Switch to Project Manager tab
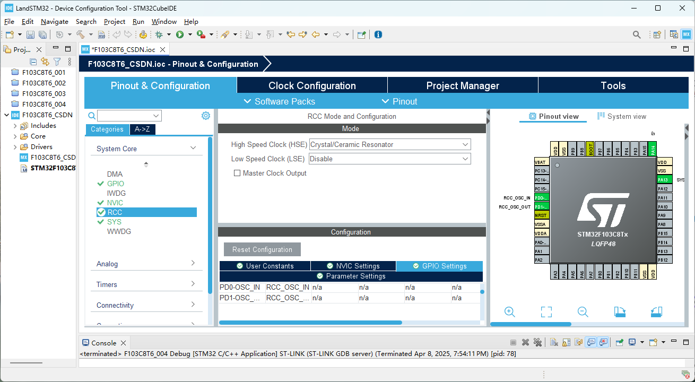695x382 pixels. (463, 85)
